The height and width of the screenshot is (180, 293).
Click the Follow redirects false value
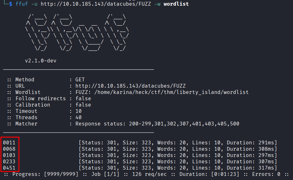83,99
